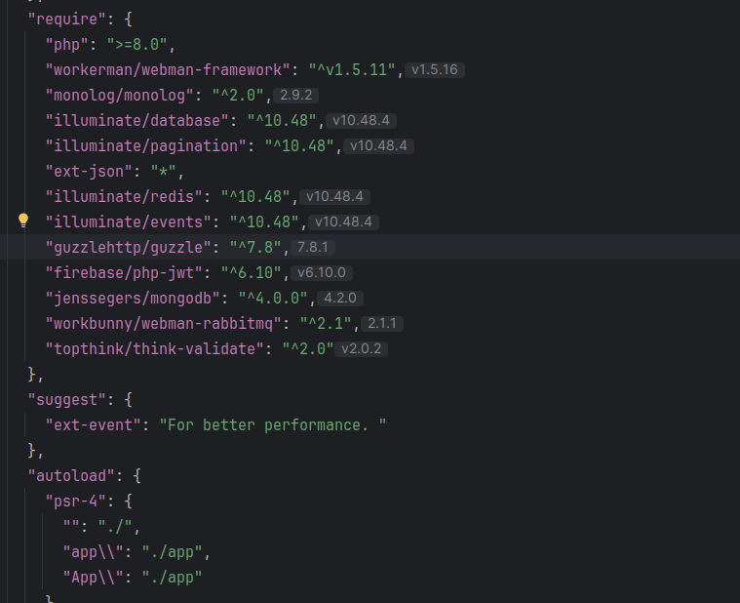Click the v10.48.4 hint beside illuminate/pagination

[378, 146]
